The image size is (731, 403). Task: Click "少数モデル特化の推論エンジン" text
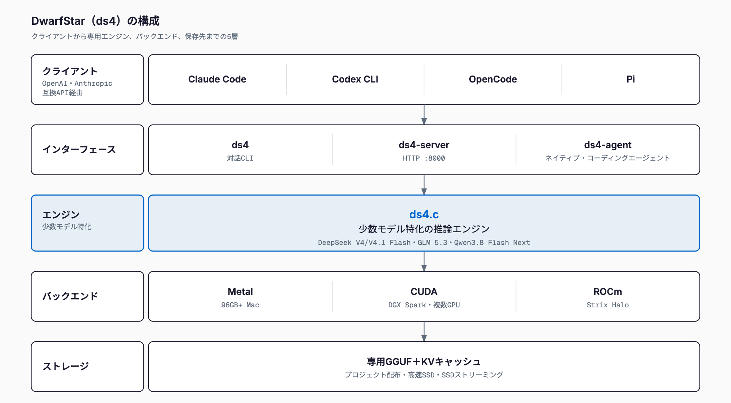pos(424,229)
